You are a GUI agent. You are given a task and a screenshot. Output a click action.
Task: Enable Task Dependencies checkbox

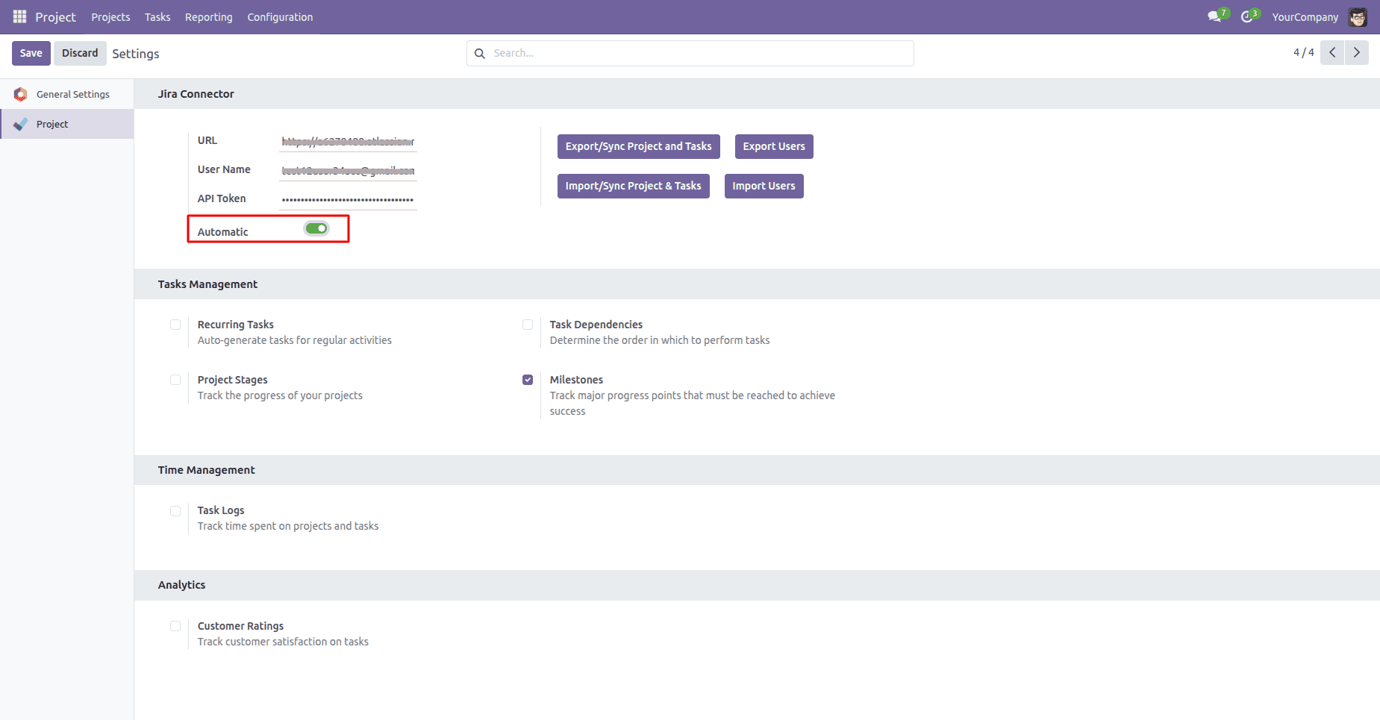(528, 325)
